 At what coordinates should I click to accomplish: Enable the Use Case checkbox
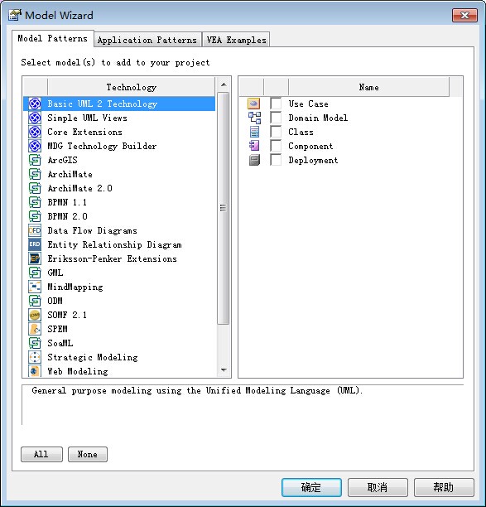(x=276, y=104)
